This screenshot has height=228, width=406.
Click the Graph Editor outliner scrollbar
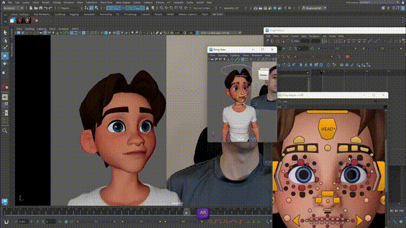click(x=308, y=84)
